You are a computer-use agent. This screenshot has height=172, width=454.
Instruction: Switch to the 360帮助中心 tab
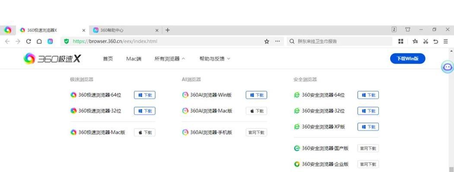click(126, 30)
